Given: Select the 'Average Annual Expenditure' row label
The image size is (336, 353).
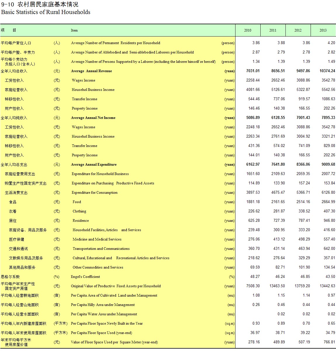Looking at the screenshot, I should 94,165.
